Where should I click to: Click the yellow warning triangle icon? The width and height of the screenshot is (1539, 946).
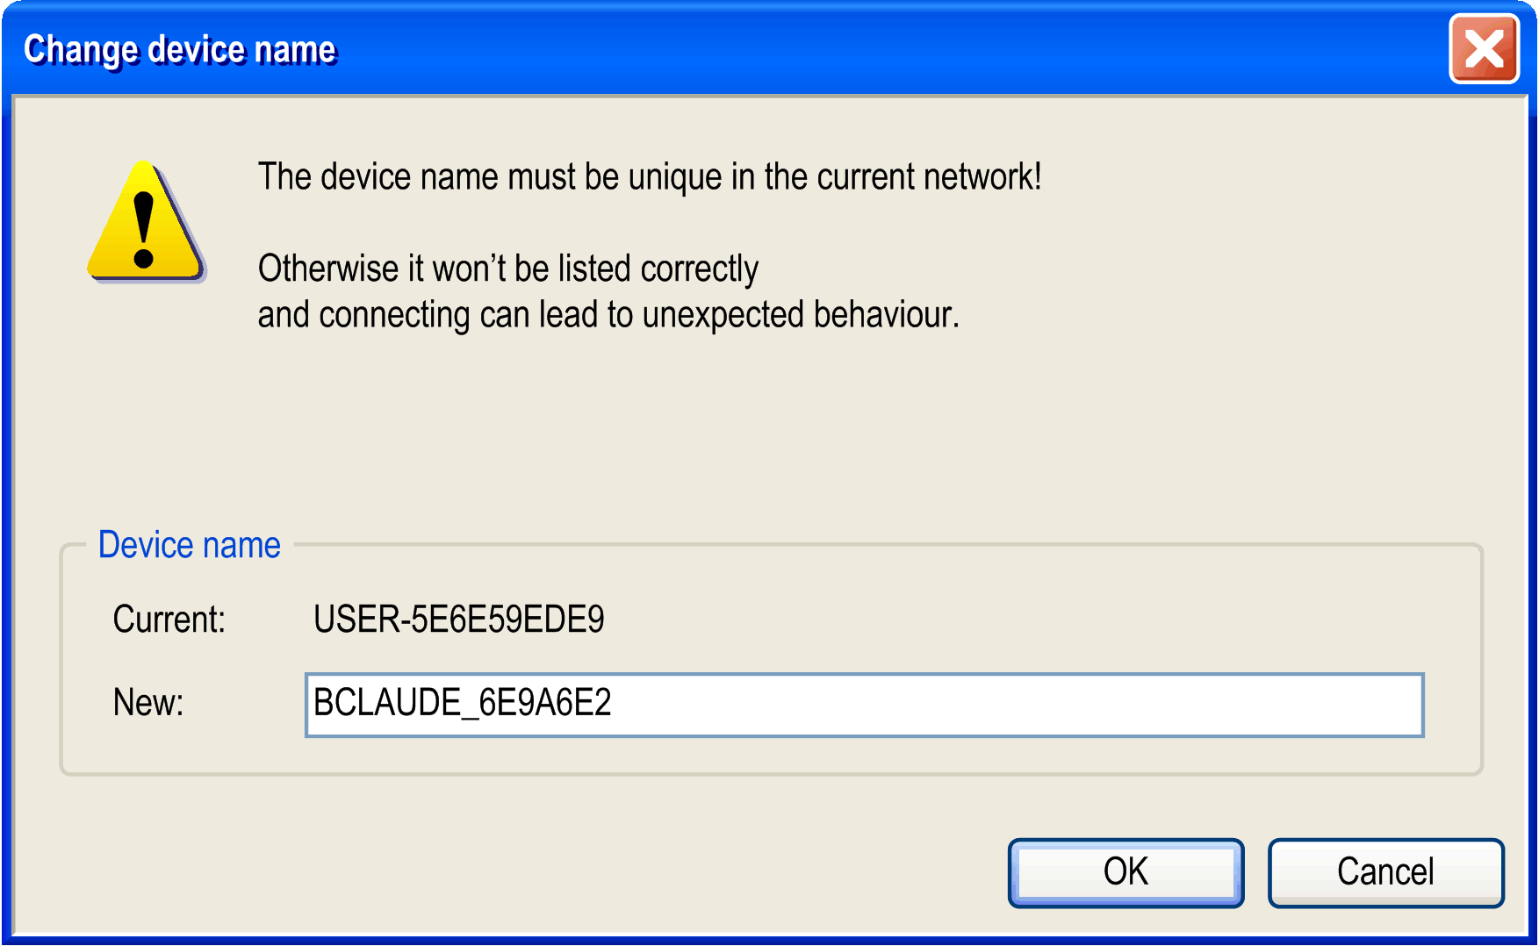pos(146,222)
